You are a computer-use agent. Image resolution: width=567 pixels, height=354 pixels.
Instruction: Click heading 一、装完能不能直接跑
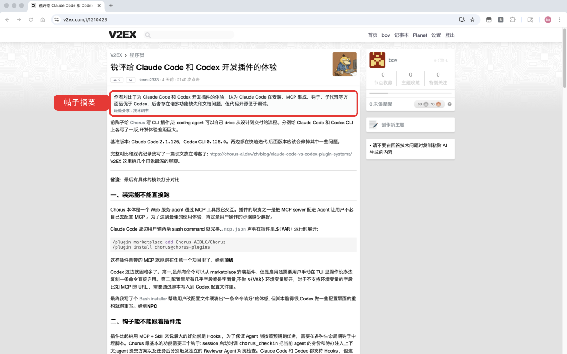[x=140, y=195]
